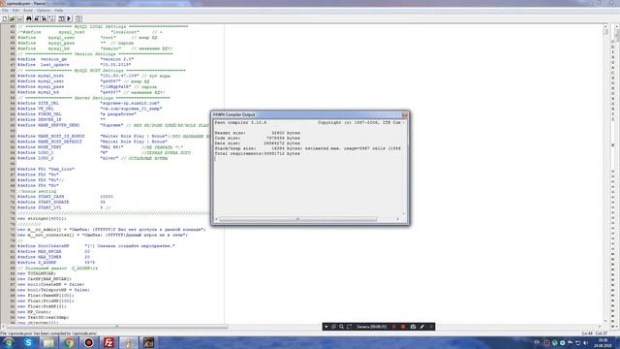Click the recorder pencil draw icon

click(422, 327)
